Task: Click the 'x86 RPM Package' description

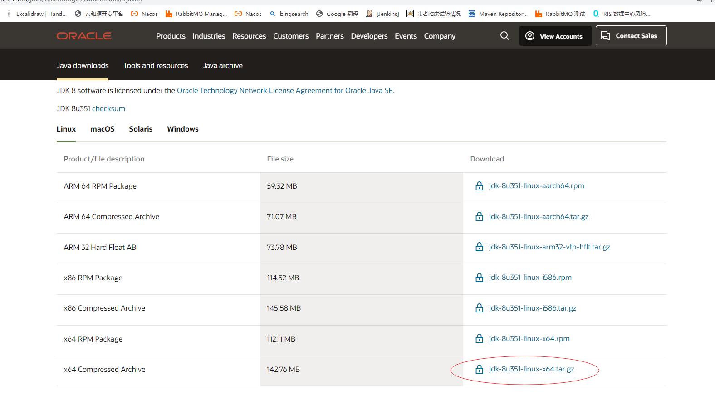Action: pyautogui.click(x=93, y=278)
